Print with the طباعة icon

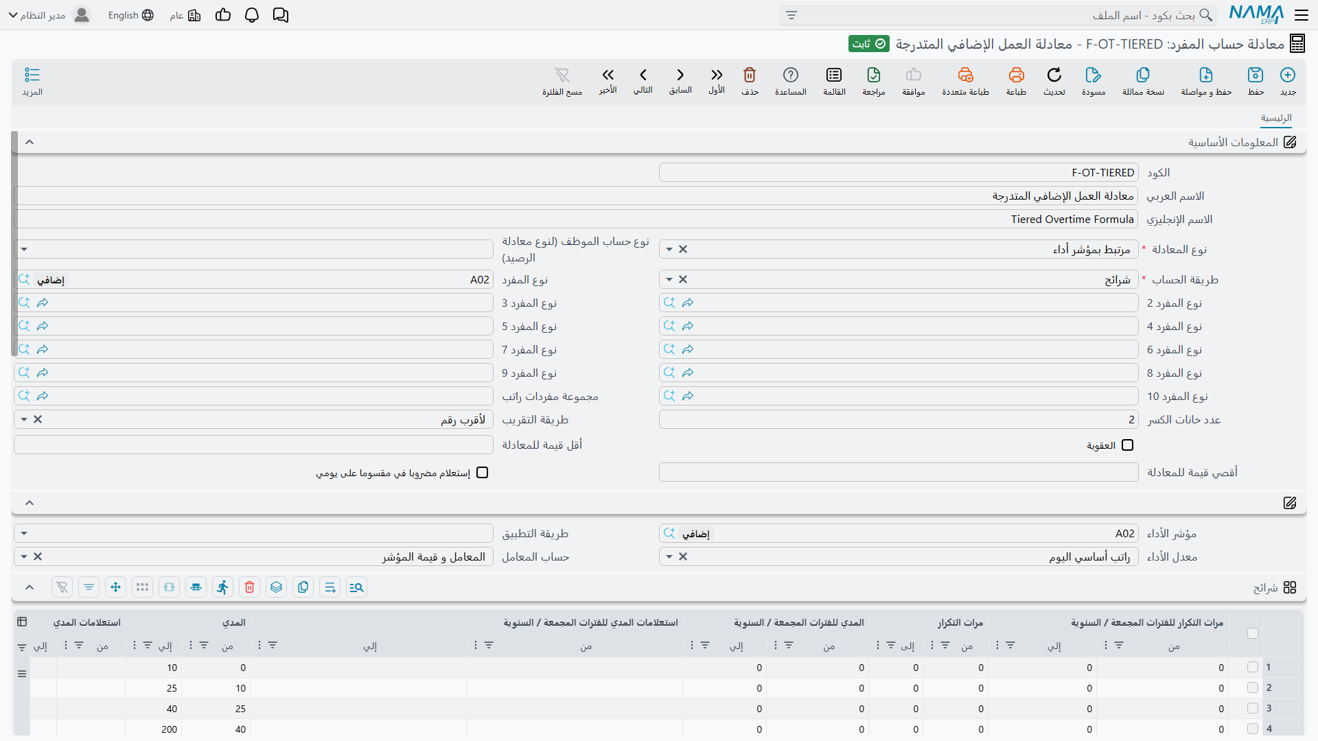[1016, 75]
